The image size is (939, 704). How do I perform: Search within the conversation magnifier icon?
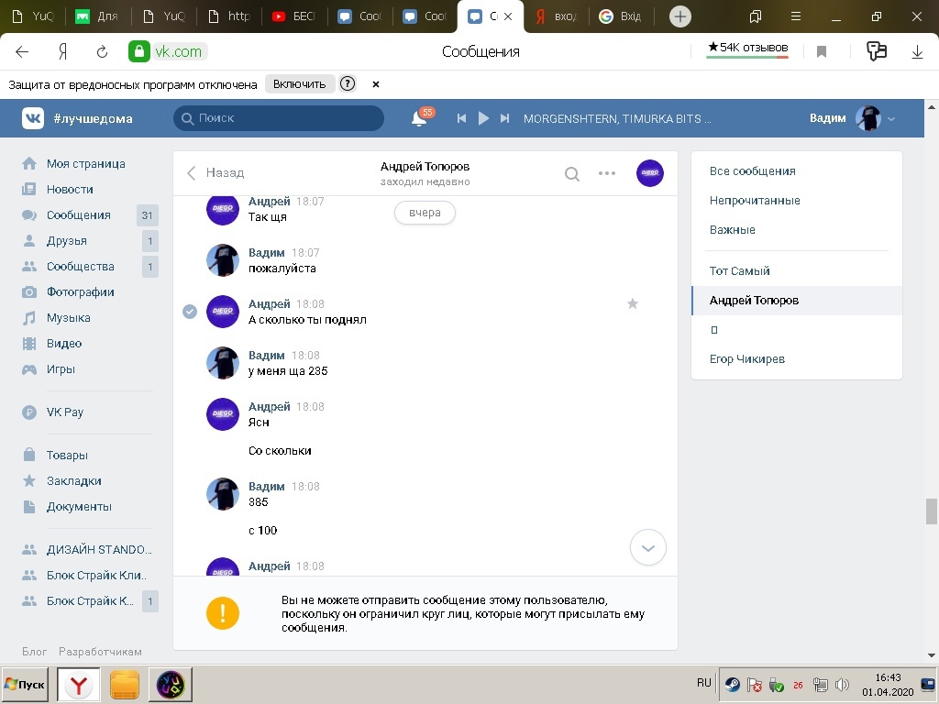click(571, 173)
